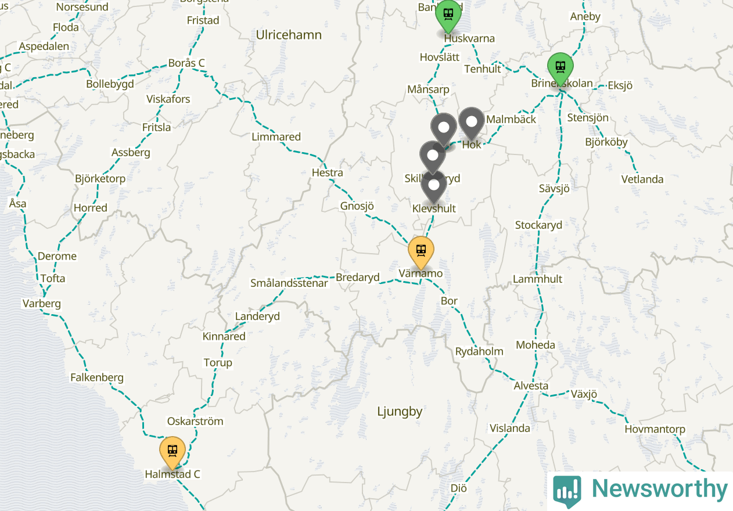Select the Ljungby town label

pyautogui.click(x=400, y=412)
